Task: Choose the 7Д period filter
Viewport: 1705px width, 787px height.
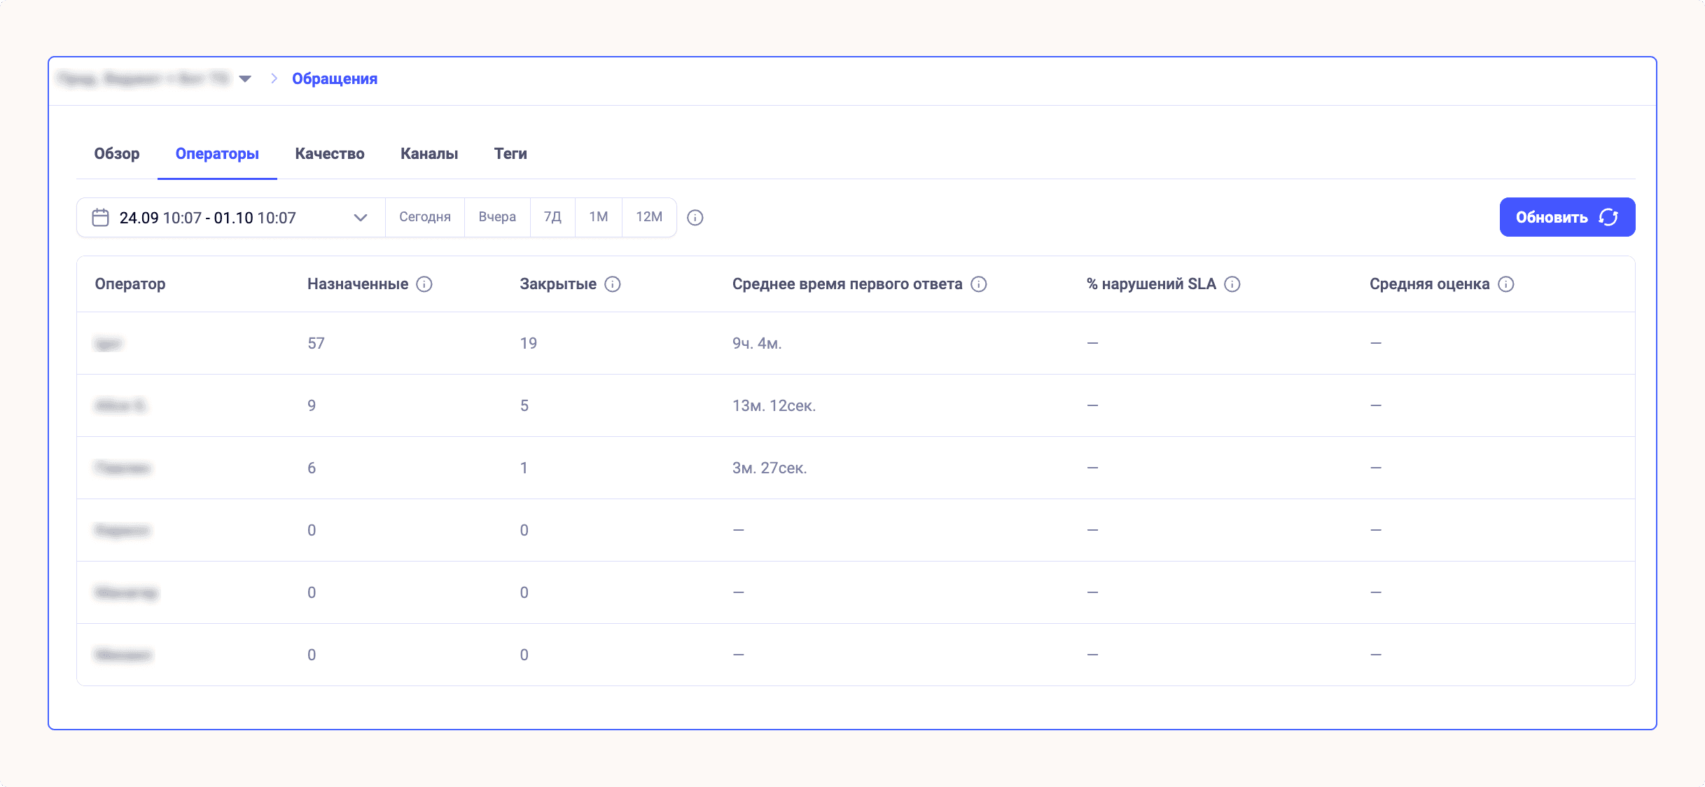Action: (552, 218)
